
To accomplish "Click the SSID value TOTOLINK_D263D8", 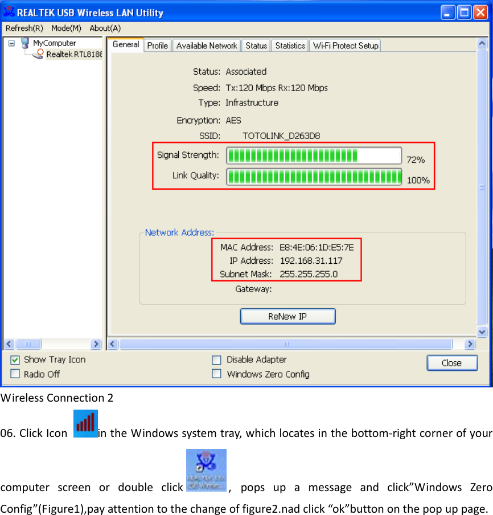I will click(281, 136).
